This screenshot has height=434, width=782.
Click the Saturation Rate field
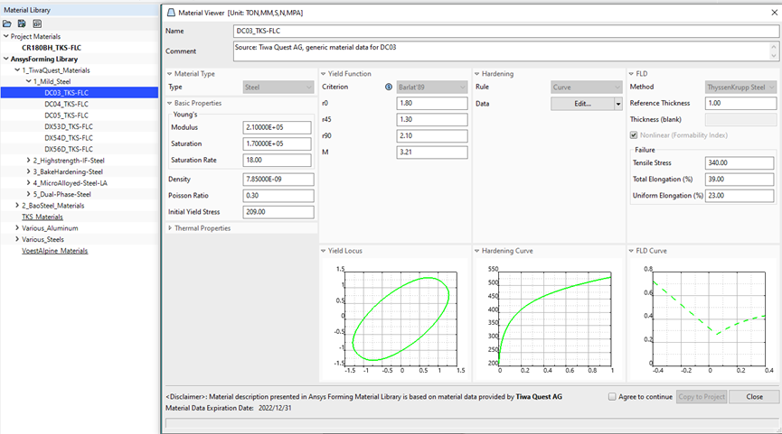tap(278, 161)
